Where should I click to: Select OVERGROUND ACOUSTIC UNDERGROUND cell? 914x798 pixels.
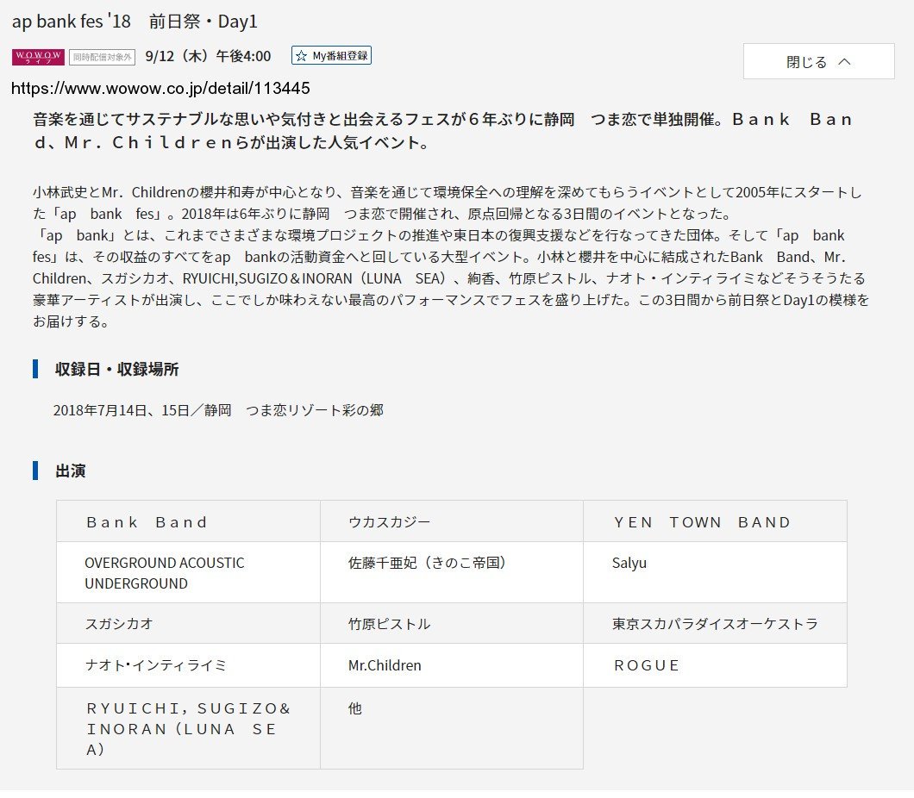click(x=188, y=572)
